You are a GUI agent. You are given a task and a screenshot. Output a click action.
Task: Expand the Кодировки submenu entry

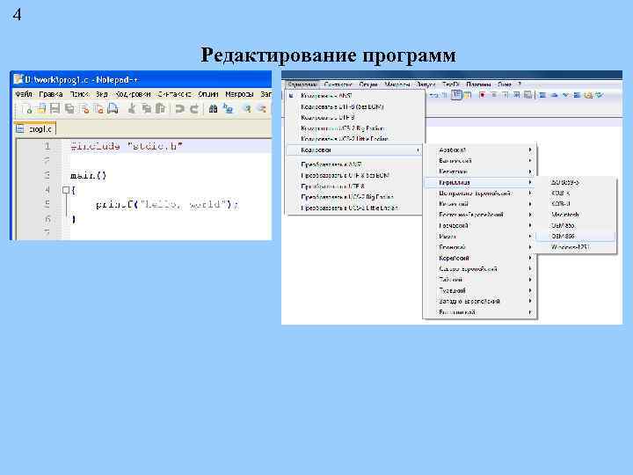pos(355,150)
